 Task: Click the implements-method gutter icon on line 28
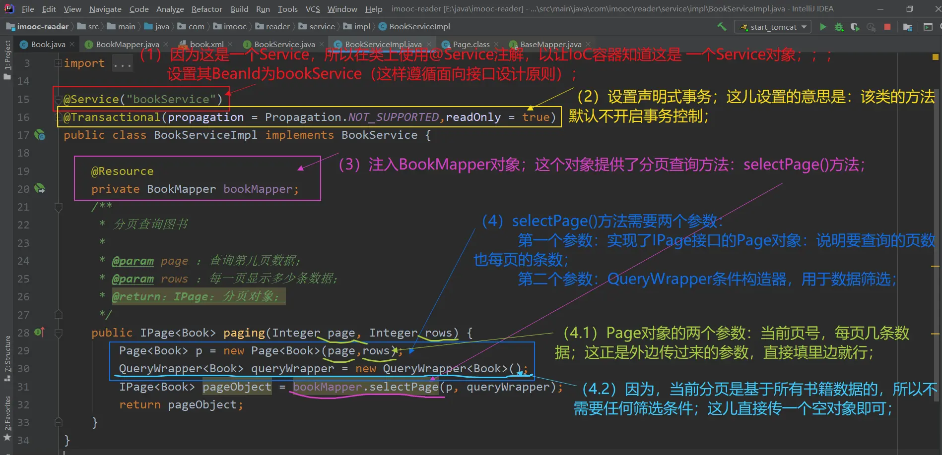point(40,332)
